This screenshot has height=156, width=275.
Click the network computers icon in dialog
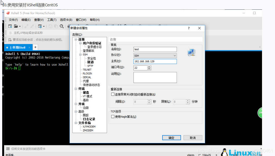191,53
